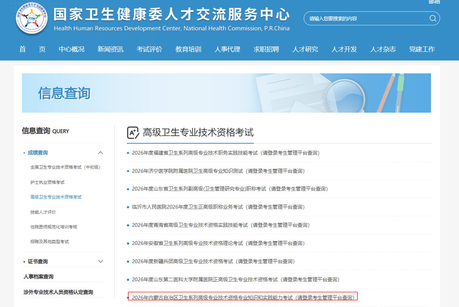This screenshot has width=459, height=307.
Task: Open 涉外专业技术人员资格认定查询
Action: (x=58, y=292)
